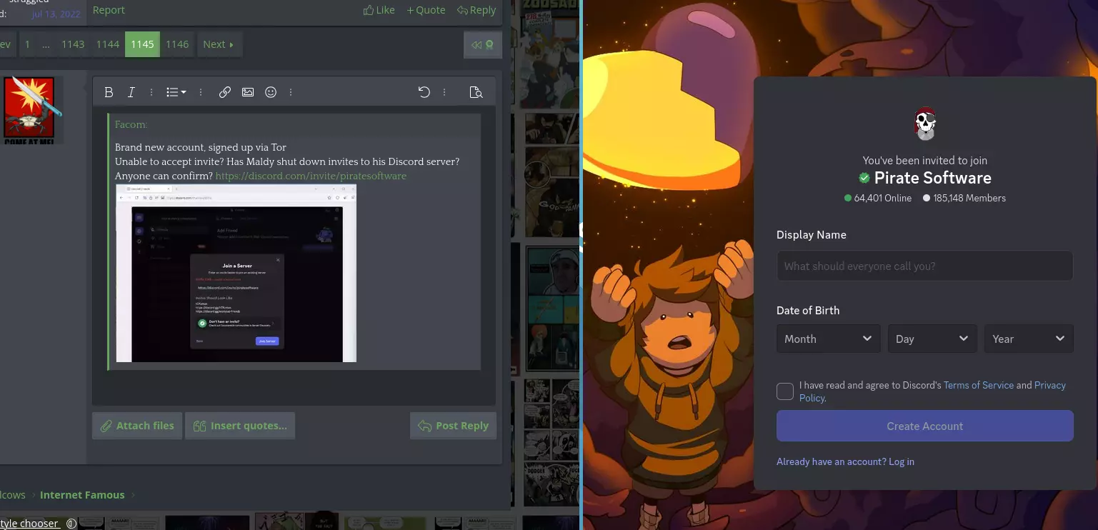
Task: Go to page 1146 of the thread
Action: 177,44
